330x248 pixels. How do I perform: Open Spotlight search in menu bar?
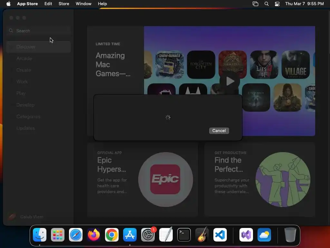coord(267,4)
